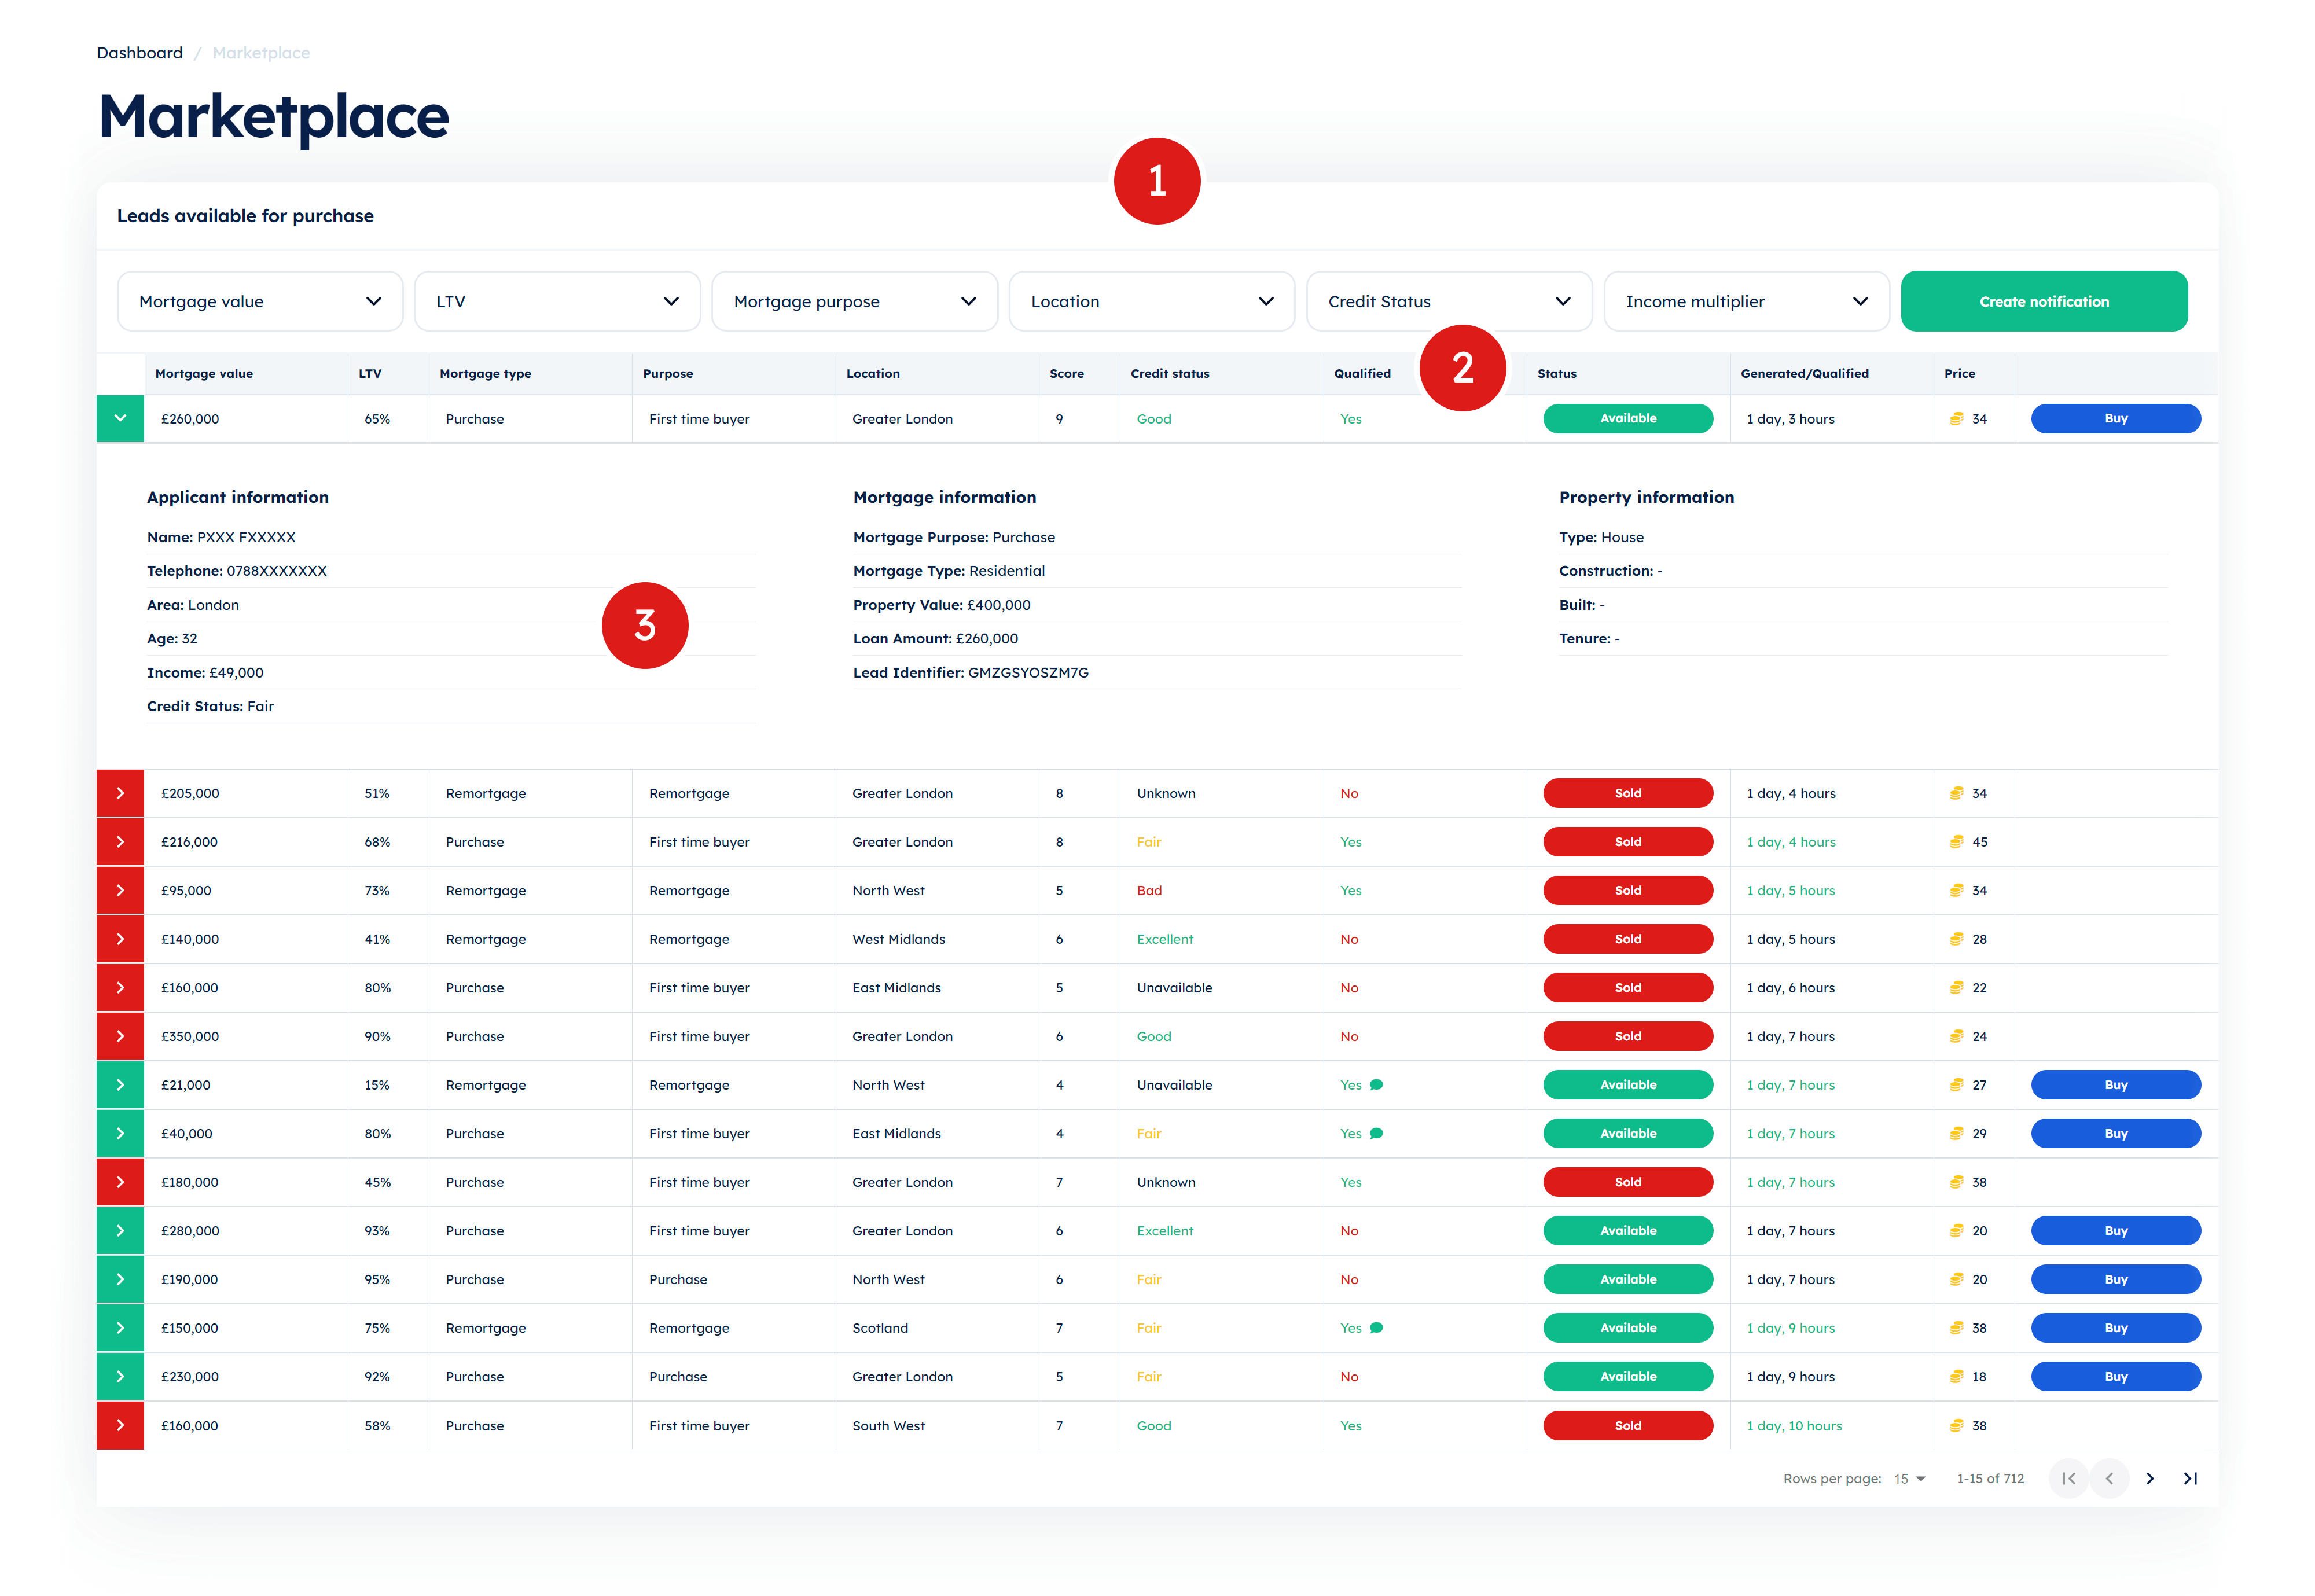
Task: Click the Lead Identifier GMZGSYOSZM7G text
Action: [x=971, y=672]
